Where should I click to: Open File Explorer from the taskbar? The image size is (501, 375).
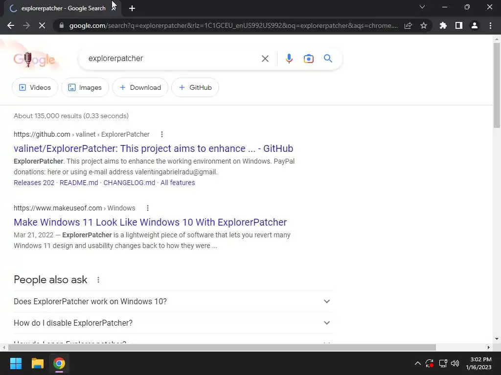[37, 363]
